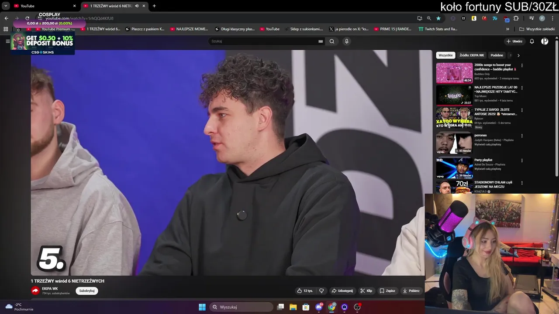Go back to previous page

pos(6,18)
